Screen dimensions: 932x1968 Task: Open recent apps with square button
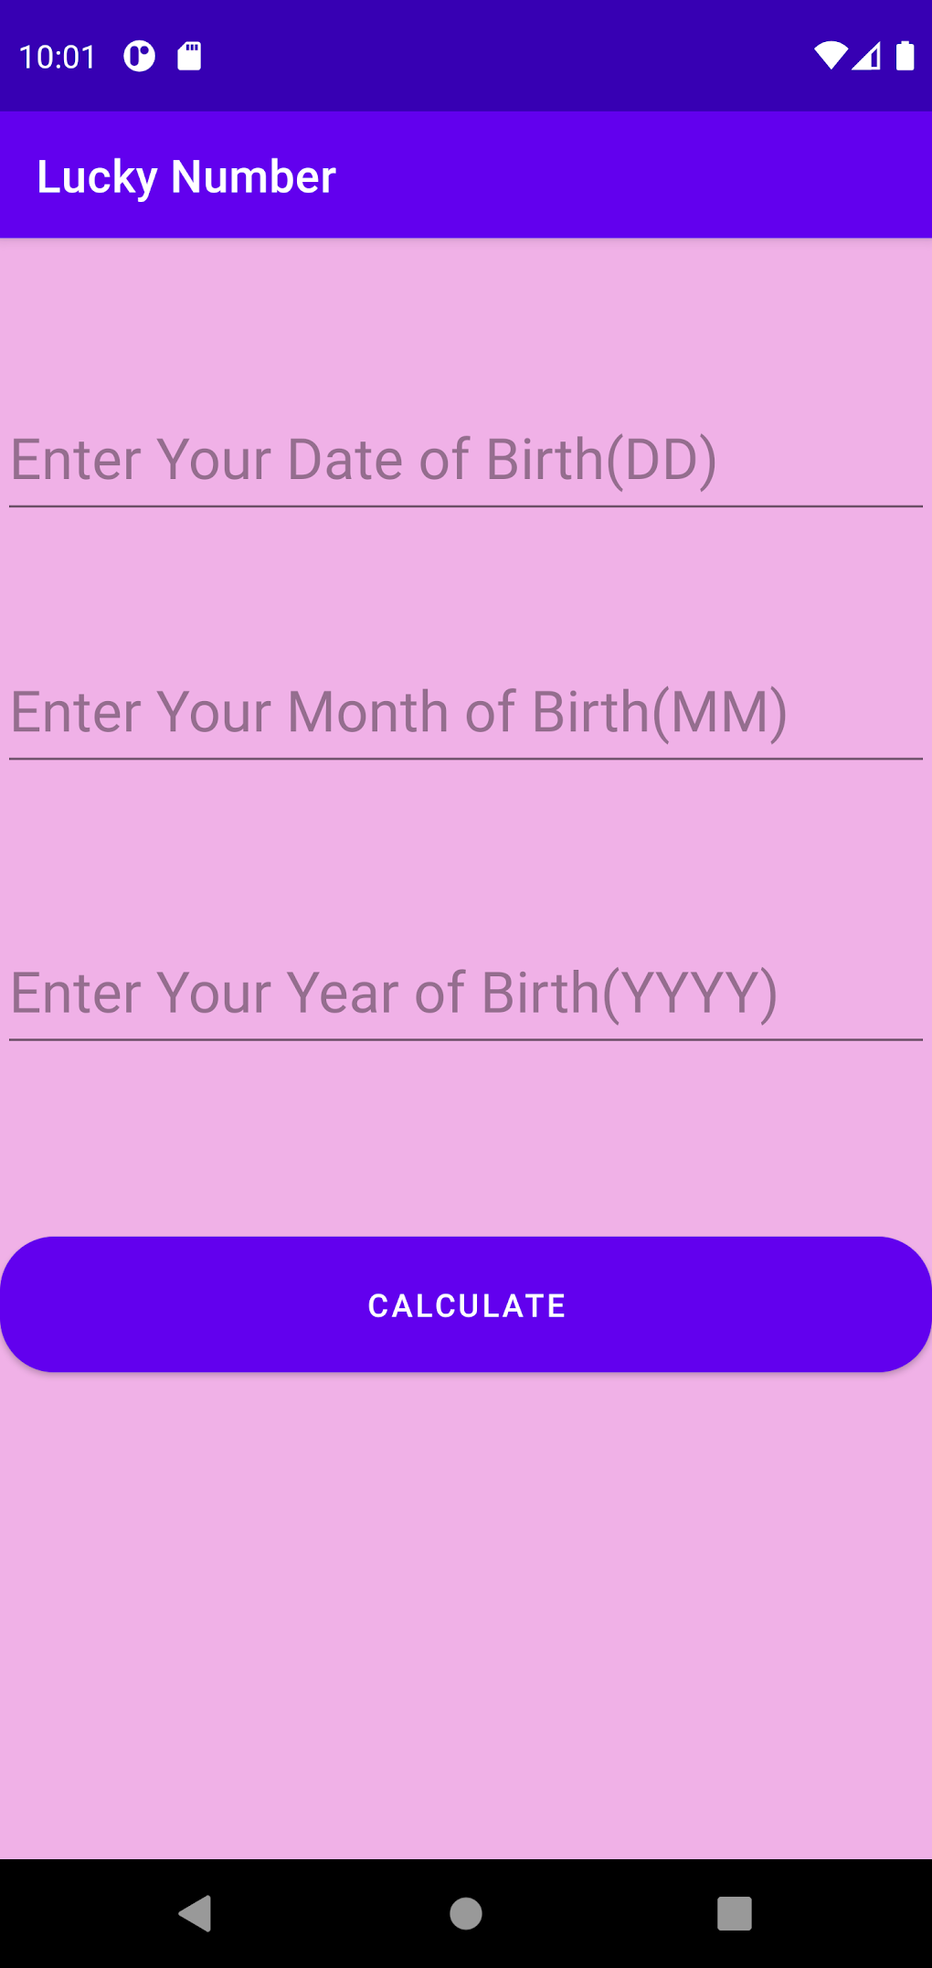(x=734, y=1912)
